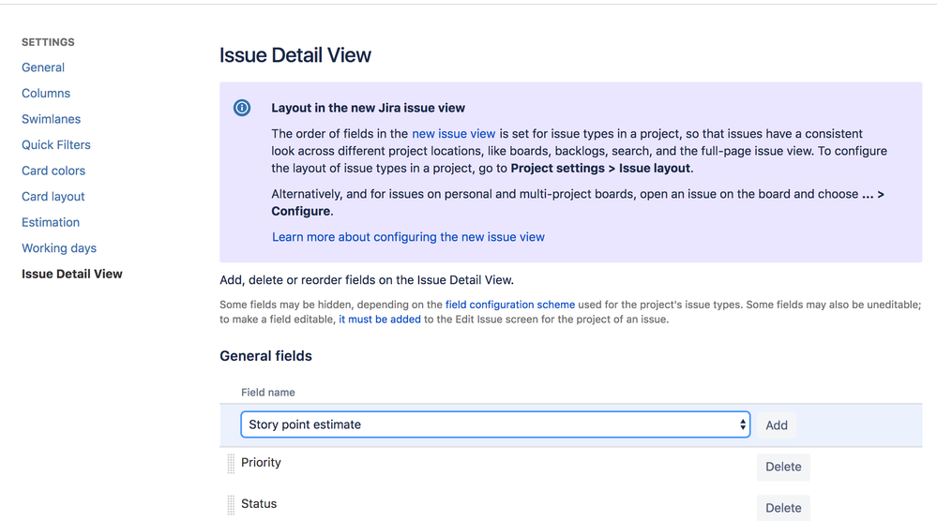
Task: Select Issue Detail View sidebar item
Action: [x=72, y=274]
